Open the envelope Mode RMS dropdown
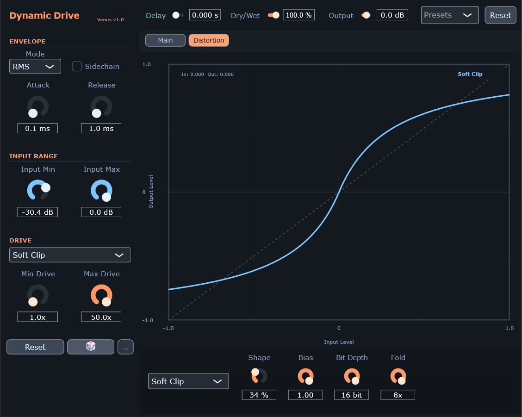This screenshot has height=417, width=522. pos(35,66)
